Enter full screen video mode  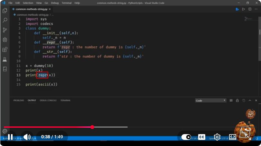pos(248,137)
